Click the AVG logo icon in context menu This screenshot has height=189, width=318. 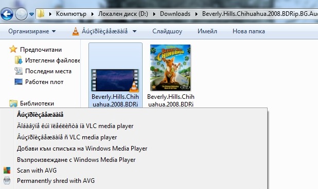pos(7,171)
